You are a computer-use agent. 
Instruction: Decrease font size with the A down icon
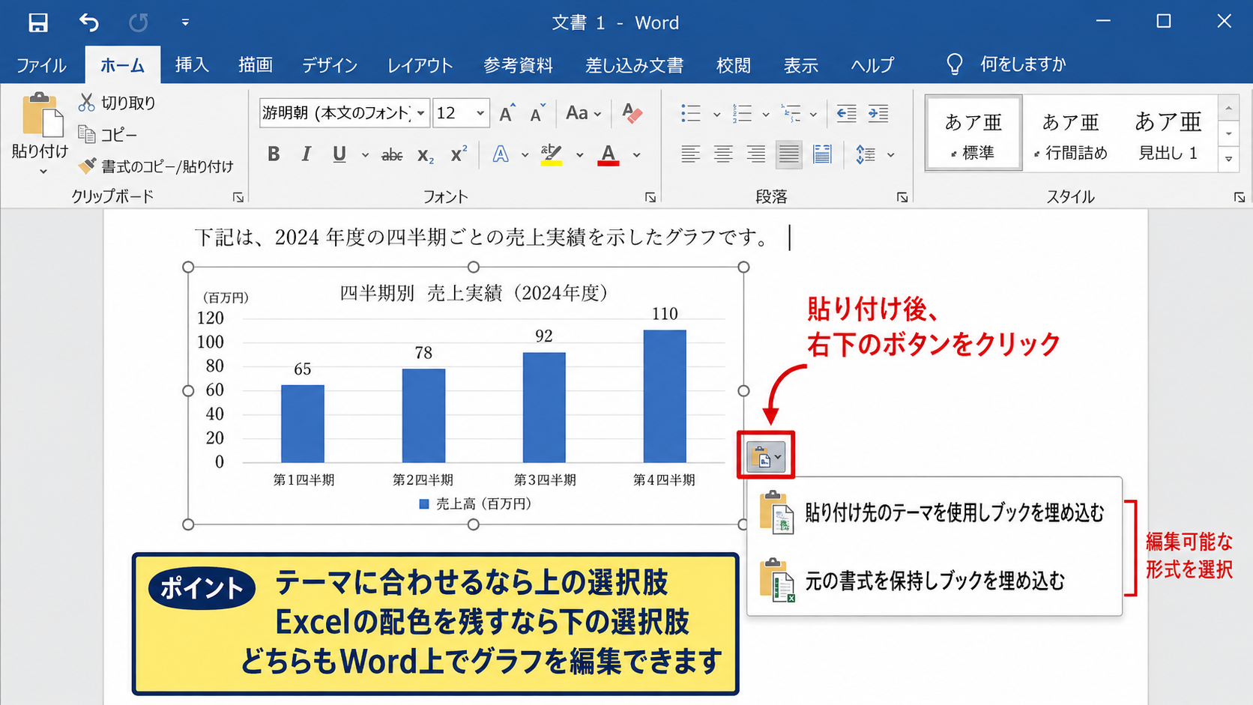click(x=538, y=113)
